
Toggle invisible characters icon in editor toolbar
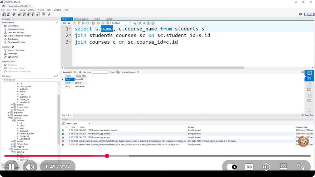coord(149,23)
